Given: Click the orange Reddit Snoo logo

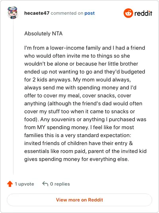Looking at the screenshot, I should [x=128, y=13].
